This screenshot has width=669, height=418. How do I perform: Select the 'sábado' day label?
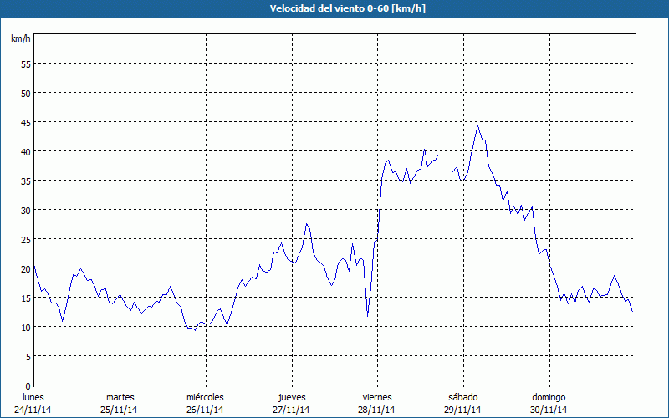(x=462, y=397)
